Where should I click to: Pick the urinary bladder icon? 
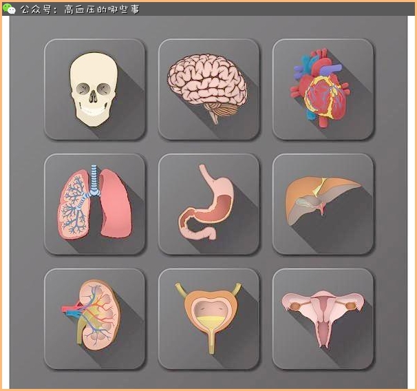(x=208, y=318)
